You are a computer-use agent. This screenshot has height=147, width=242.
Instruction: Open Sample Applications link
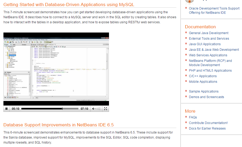[204, 91]
